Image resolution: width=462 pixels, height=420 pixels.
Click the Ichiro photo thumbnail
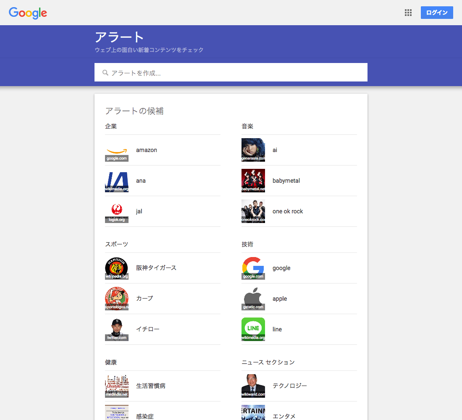click(x=117, y=329)
